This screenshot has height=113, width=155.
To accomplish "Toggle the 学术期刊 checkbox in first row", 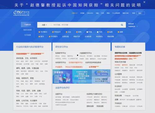I will (x=39, y=32).
